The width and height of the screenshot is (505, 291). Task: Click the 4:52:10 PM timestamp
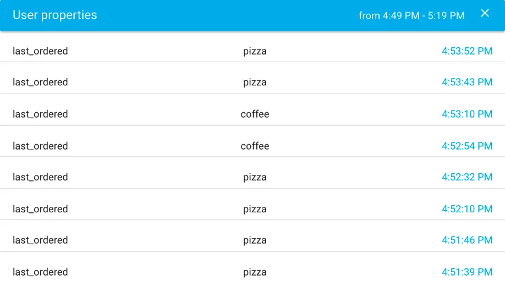pos(466,209)
